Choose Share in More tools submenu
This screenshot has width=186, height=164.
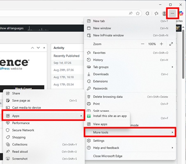click(44, 93)
